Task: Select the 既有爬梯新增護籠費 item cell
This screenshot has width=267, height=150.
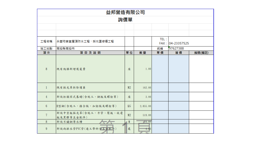Action: click(90, 69)
